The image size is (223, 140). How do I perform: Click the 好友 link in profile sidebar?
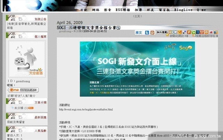coord(18,96)
